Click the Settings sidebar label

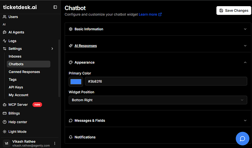15,49
